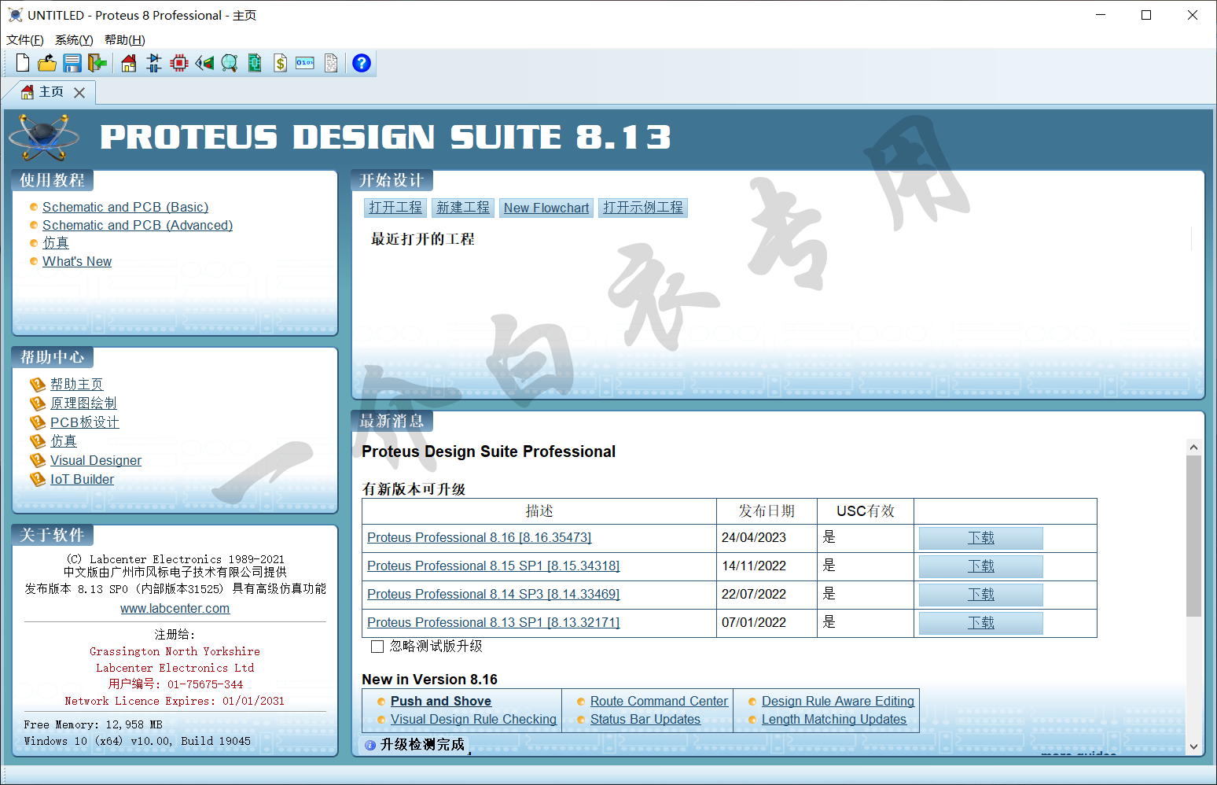Viewport: 1217px width, 785px height.
Task: Visit the www.labcenter.com link
Action: click(175, 608)
